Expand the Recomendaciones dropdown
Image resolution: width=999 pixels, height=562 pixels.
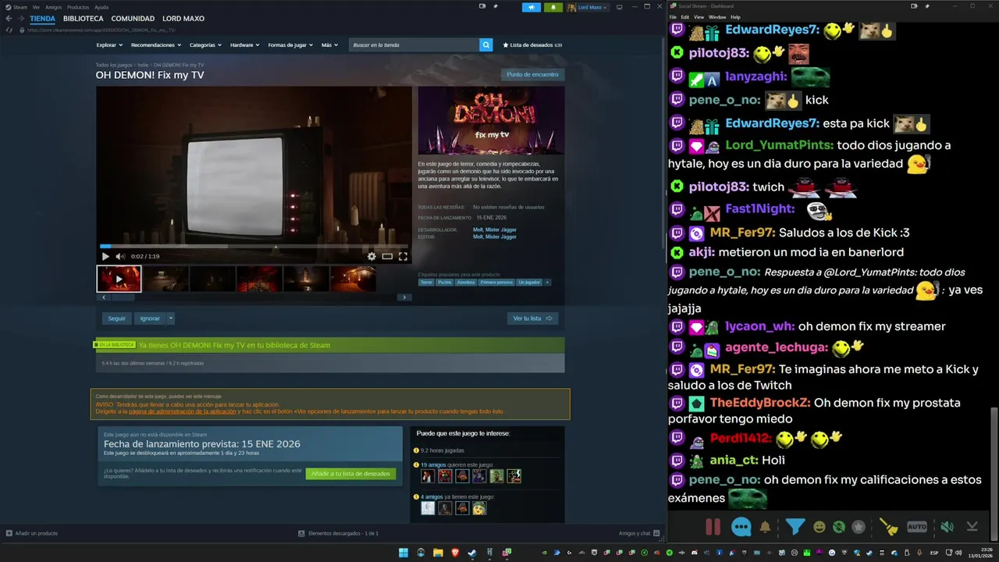(x=155, y=45)
